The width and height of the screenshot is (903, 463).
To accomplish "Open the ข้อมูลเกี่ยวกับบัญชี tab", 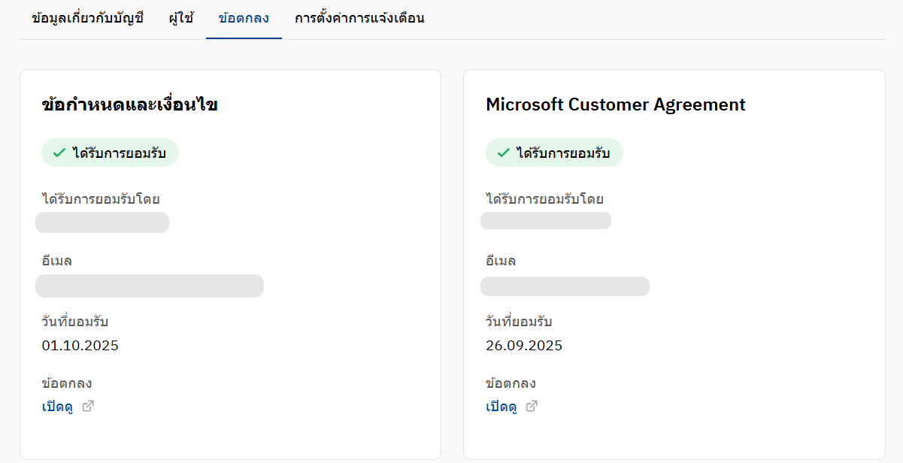I will coord(87,18).
